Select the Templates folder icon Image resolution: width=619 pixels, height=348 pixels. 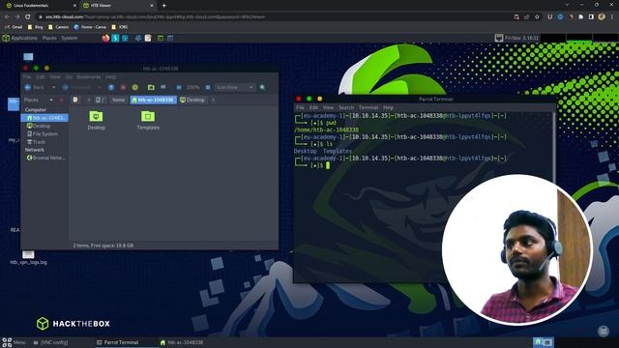coord(148,120)
